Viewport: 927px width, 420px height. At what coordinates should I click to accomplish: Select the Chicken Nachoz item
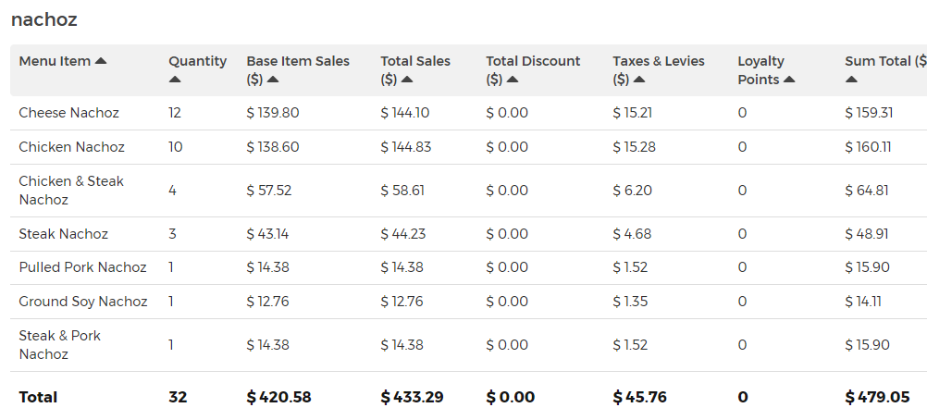click(x=71, y=147)
